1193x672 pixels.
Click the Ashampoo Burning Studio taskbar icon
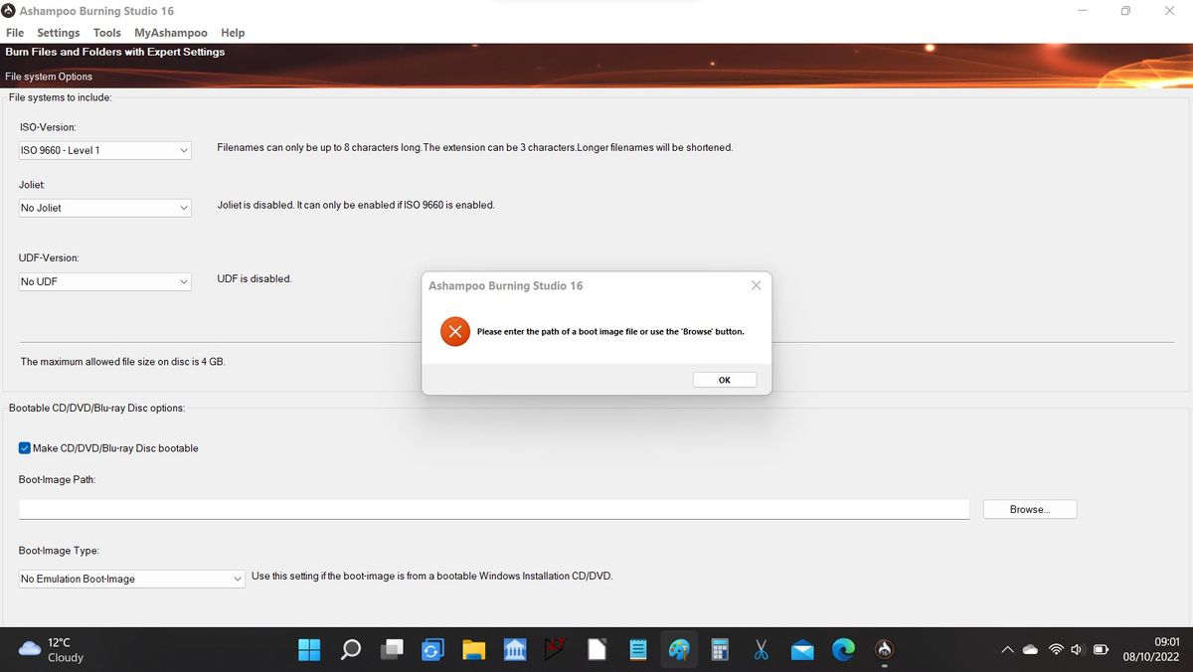pos(884,650)
